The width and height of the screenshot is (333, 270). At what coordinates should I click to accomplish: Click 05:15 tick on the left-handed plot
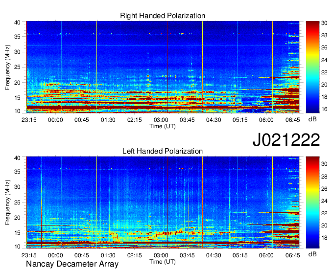(x=240, y=255)
